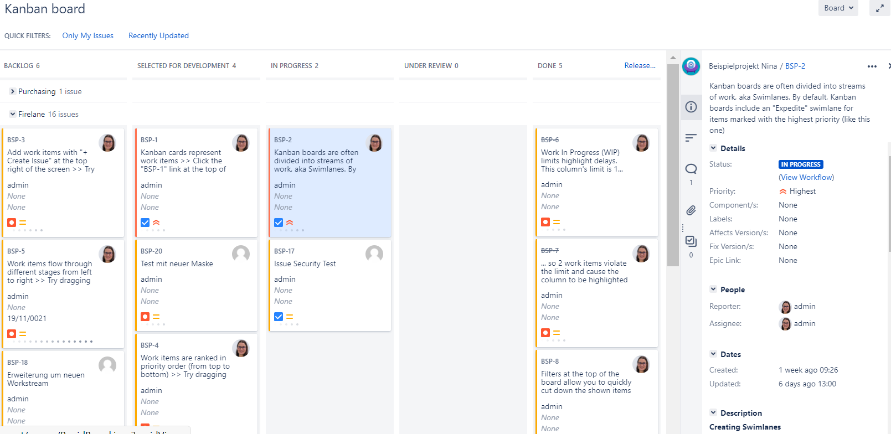Viewport: 891px width, 434px height.
Task: Click the Beispielprojekt Nina project avatar
Action: tap(691, 66)
